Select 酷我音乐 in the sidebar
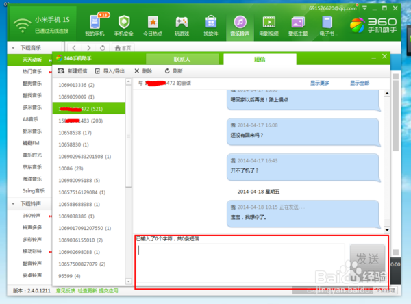Viewport: 411px width, 304px height. [x=32, y=95]
